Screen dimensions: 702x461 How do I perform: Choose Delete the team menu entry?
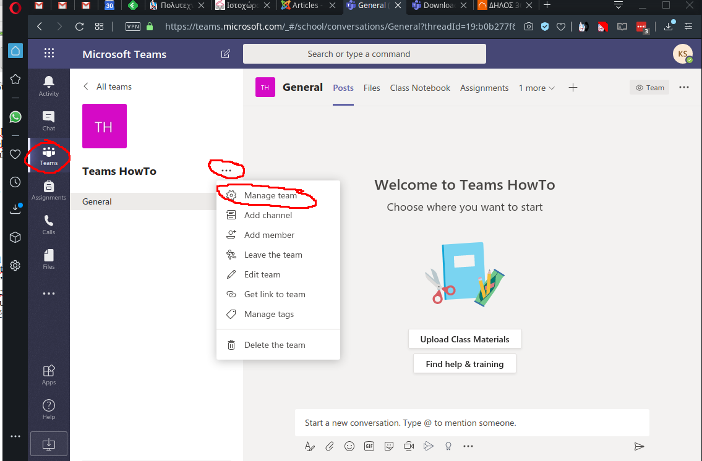click(275, 345)
